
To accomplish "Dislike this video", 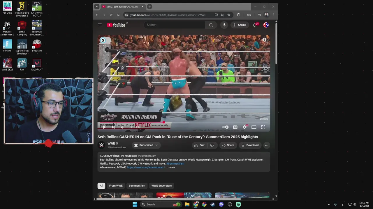I will click(212, 145).
